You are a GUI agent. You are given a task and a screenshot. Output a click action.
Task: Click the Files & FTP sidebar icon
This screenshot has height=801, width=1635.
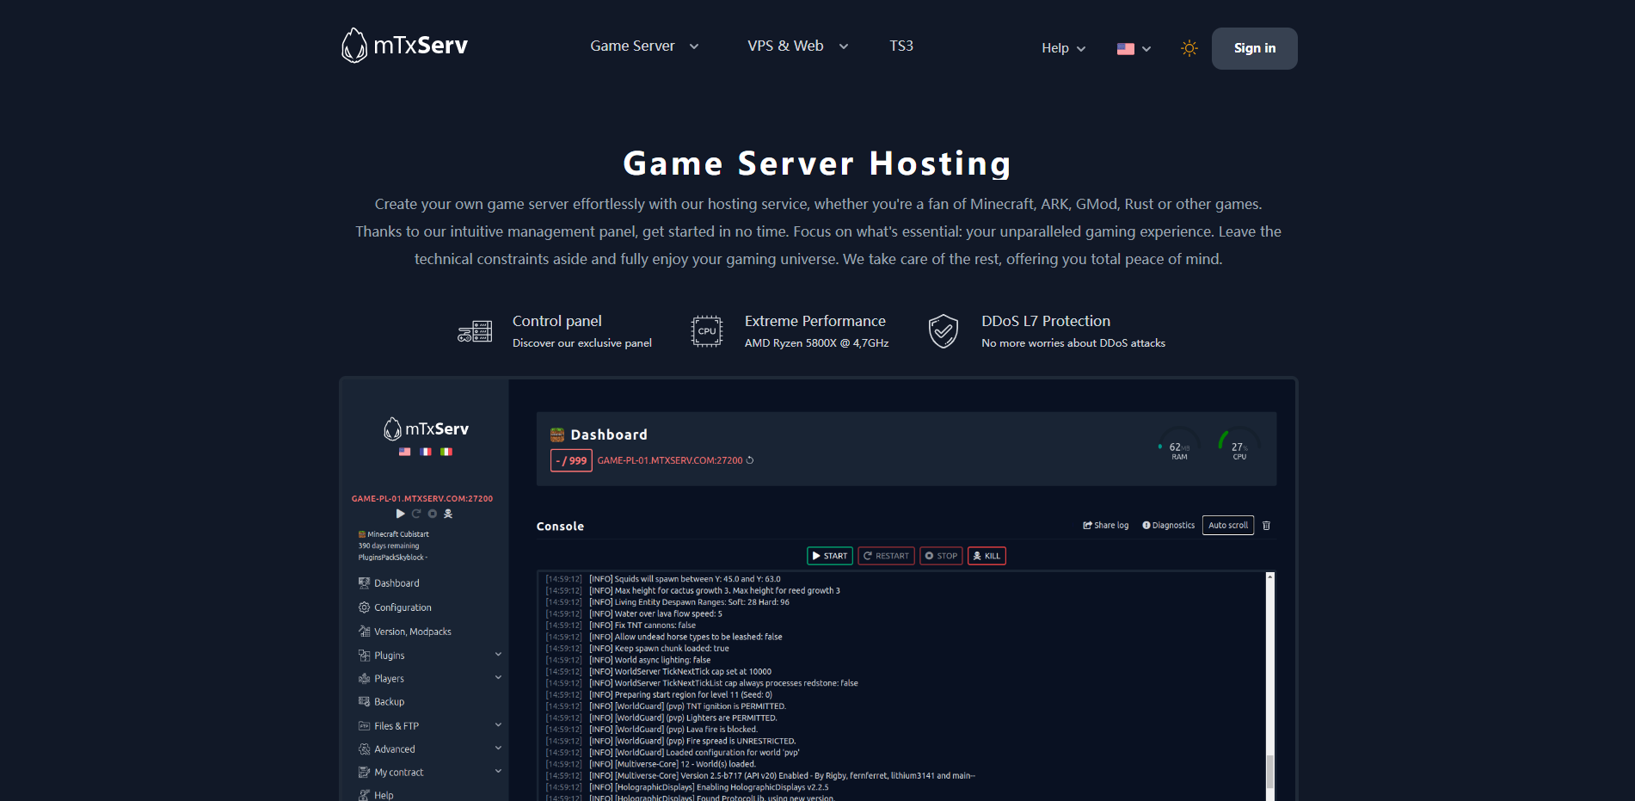click(365, 726)
